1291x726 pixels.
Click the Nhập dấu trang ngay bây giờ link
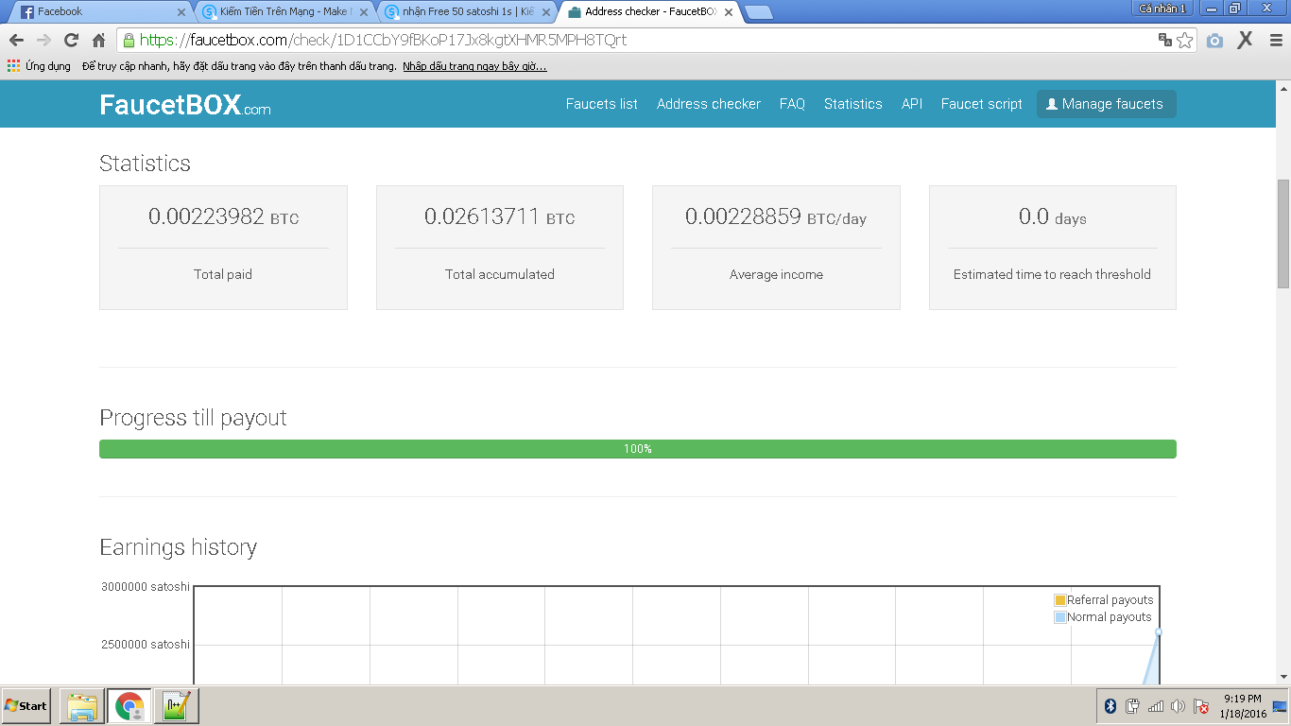pyautogui.click(x=474, y=66)
